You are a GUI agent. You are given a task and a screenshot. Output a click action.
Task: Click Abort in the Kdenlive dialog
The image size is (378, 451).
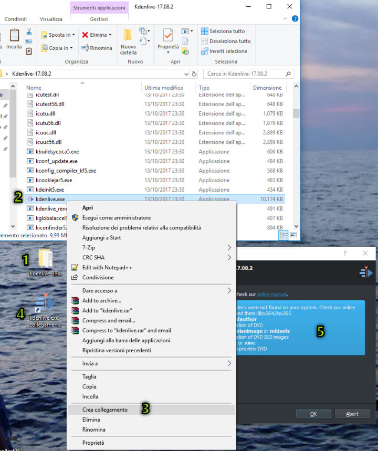click(352, 414)
